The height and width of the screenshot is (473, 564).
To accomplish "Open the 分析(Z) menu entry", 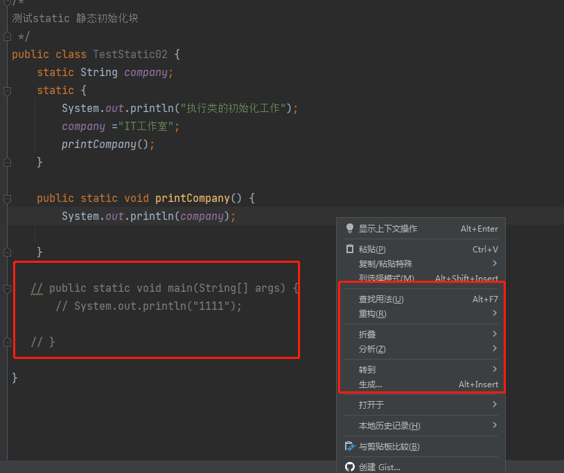I will point(421,349).
